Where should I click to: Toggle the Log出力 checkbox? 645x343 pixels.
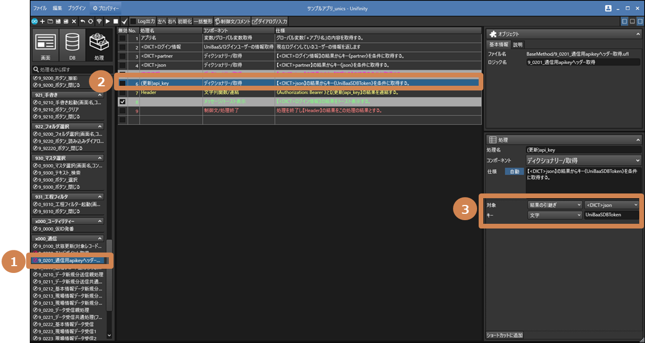[x=133, y=21]
